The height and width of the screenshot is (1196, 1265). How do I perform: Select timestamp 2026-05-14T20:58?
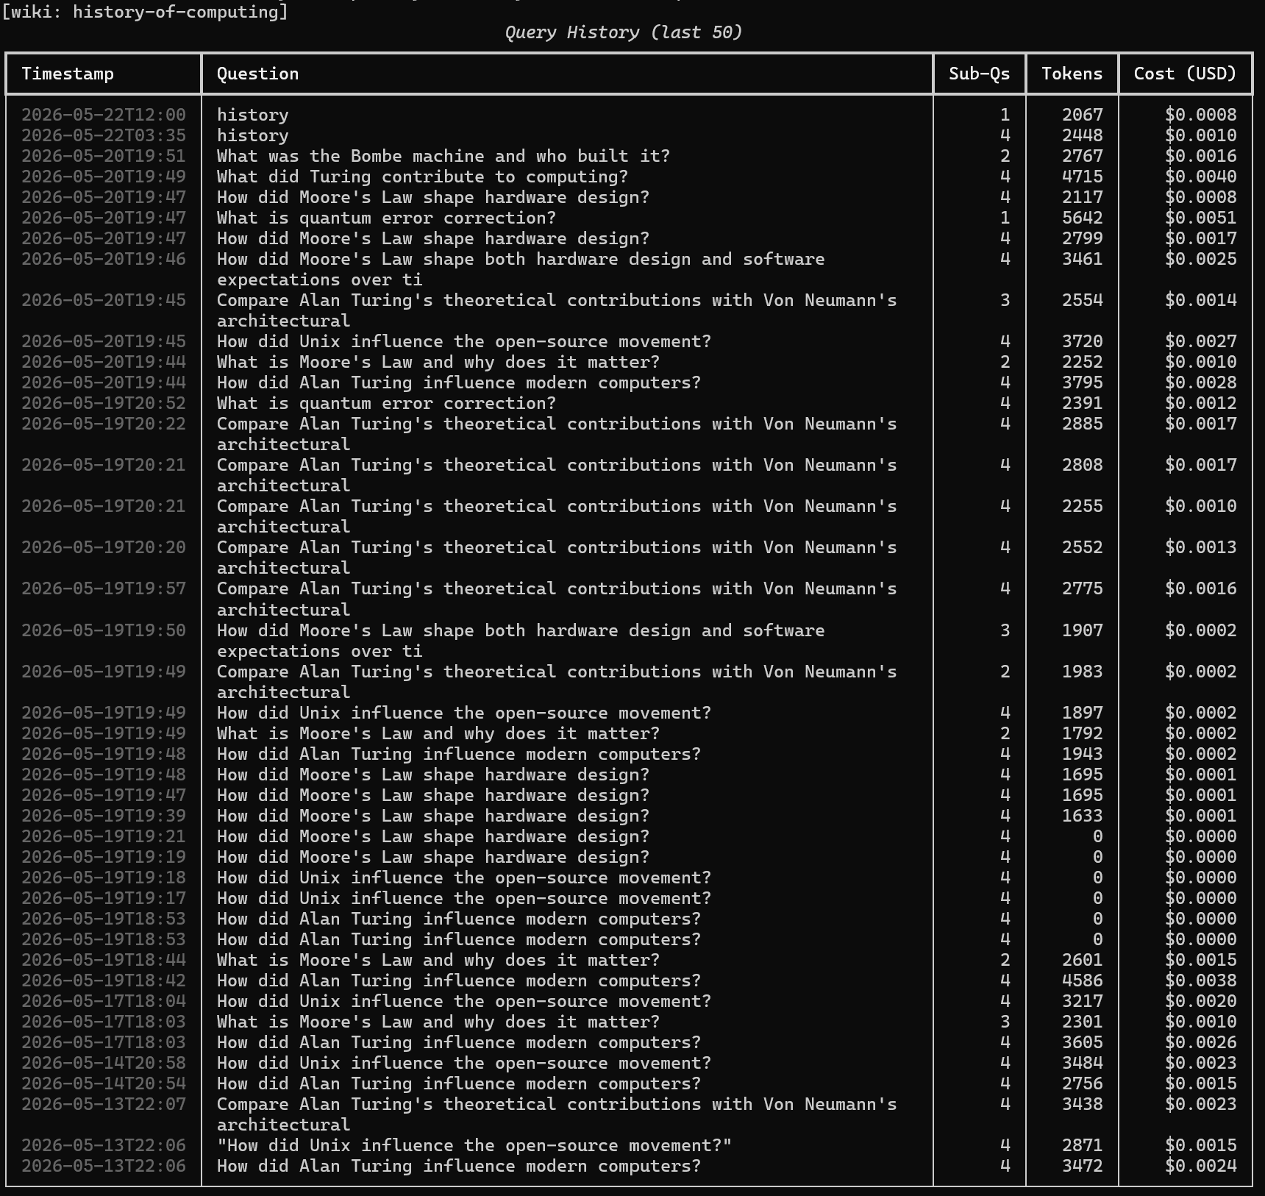click(x=104, y=1063)
